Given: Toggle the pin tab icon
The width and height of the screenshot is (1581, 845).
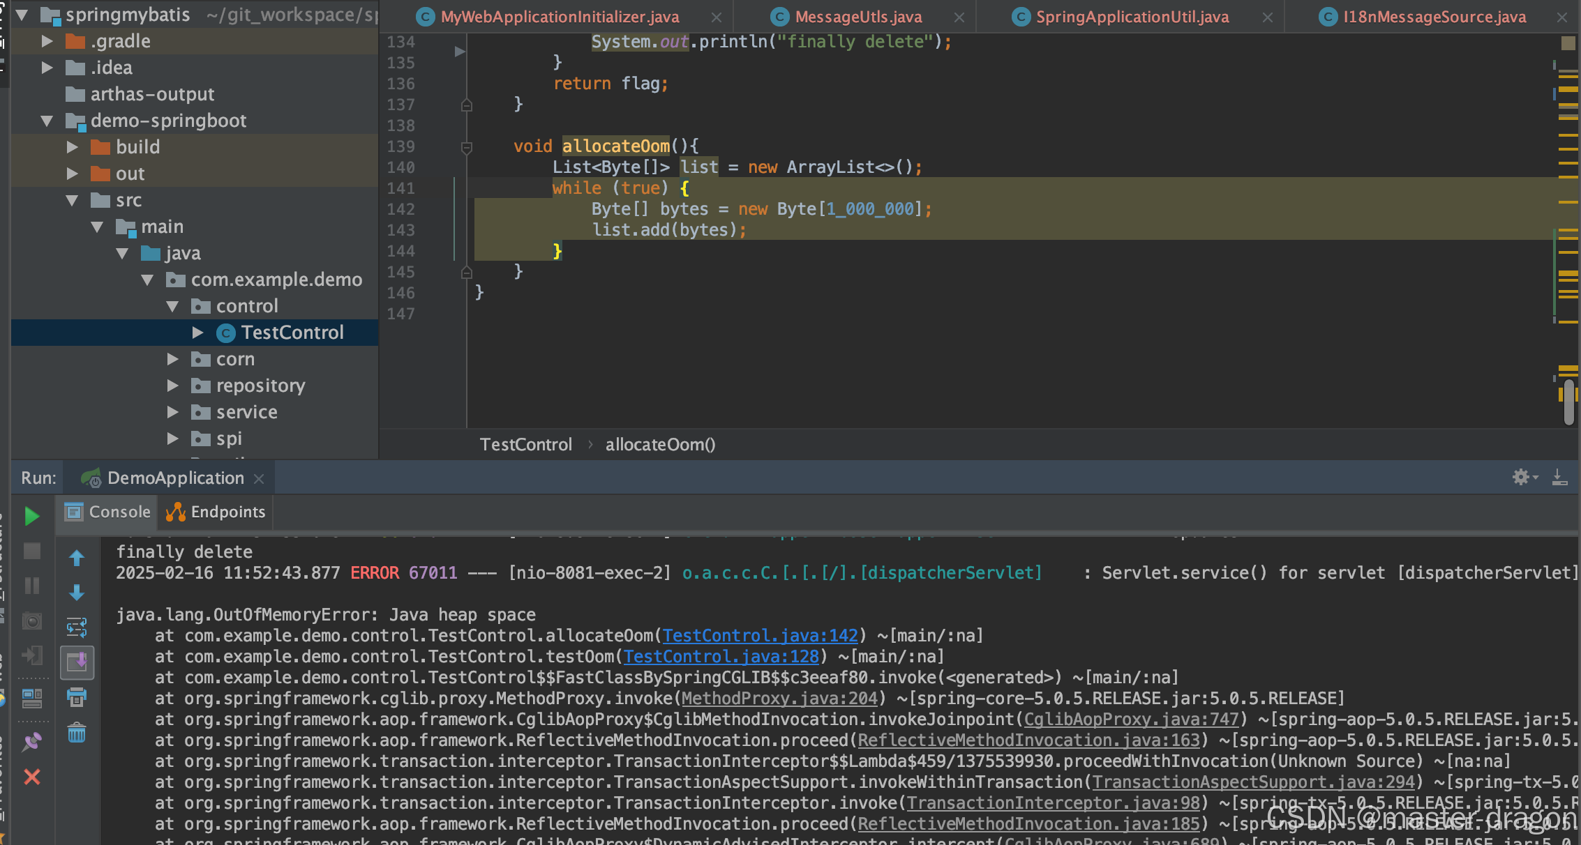Looking at the screenshot, I should point(32,742).
